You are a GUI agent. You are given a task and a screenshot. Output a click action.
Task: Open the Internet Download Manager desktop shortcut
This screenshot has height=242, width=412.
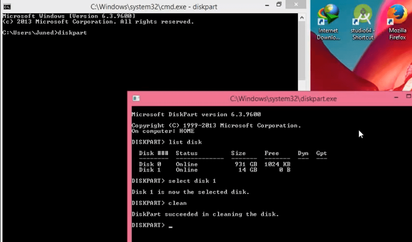point(328,22)
